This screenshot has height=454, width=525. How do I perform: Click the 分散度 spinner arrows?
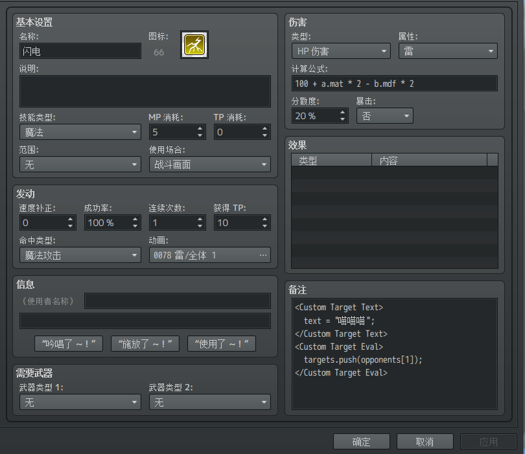tap(342, 116)
